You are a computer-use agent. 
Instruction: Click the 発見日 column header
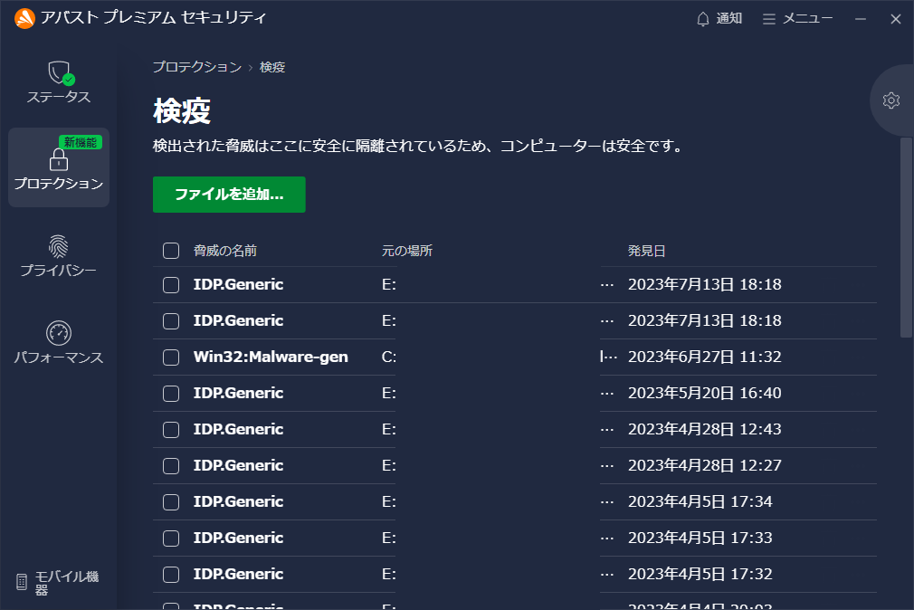[x=646, y=251]
